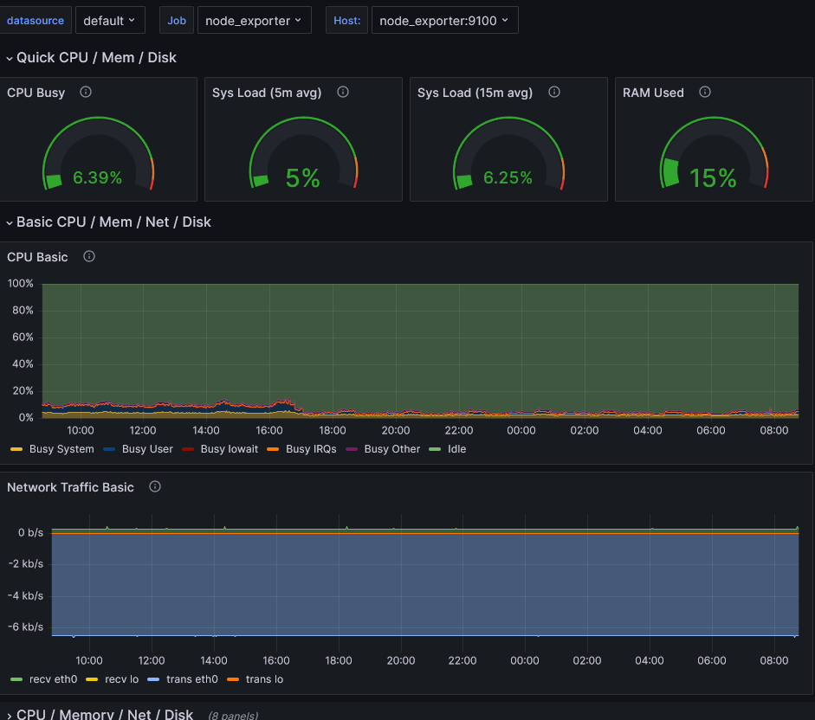815x720 pixels.
Task: Toggle Idle series in CPU Basic legend
Action: (x=456, y=449)
